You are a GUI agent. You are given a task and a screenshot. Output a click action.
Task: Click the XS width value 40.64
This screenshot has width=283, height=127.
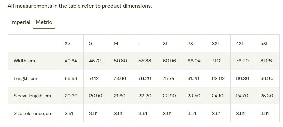[x=71, y=61]
